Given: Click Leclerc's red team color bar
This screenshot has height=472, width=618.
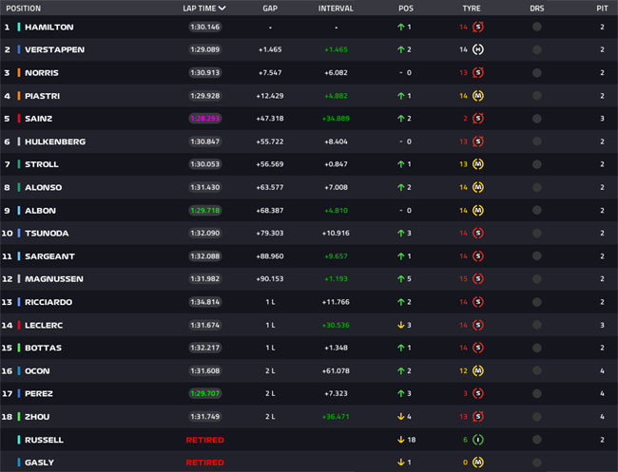Looking at the screenshot, I should click(18, 325).
